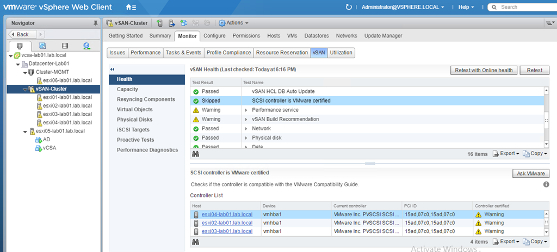
Task: Click the info icon beside the description
Action: tap(546, 185)
